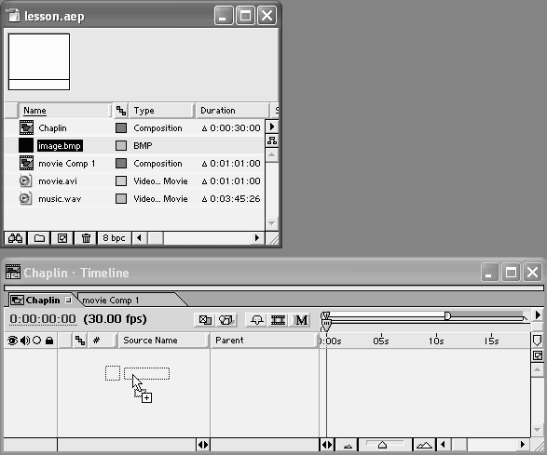Image resolution: width=547 pixels, height=455 pixels.
Task: Toggle the motion blur enable button
Action: click(x=301, y=320)
